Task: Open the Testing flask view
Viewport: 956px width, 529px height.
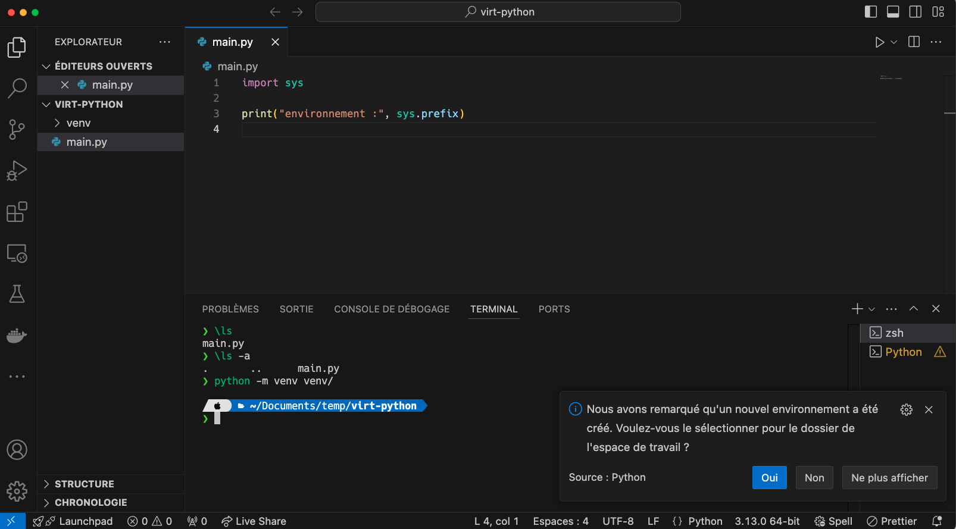Action: point(17,294)
